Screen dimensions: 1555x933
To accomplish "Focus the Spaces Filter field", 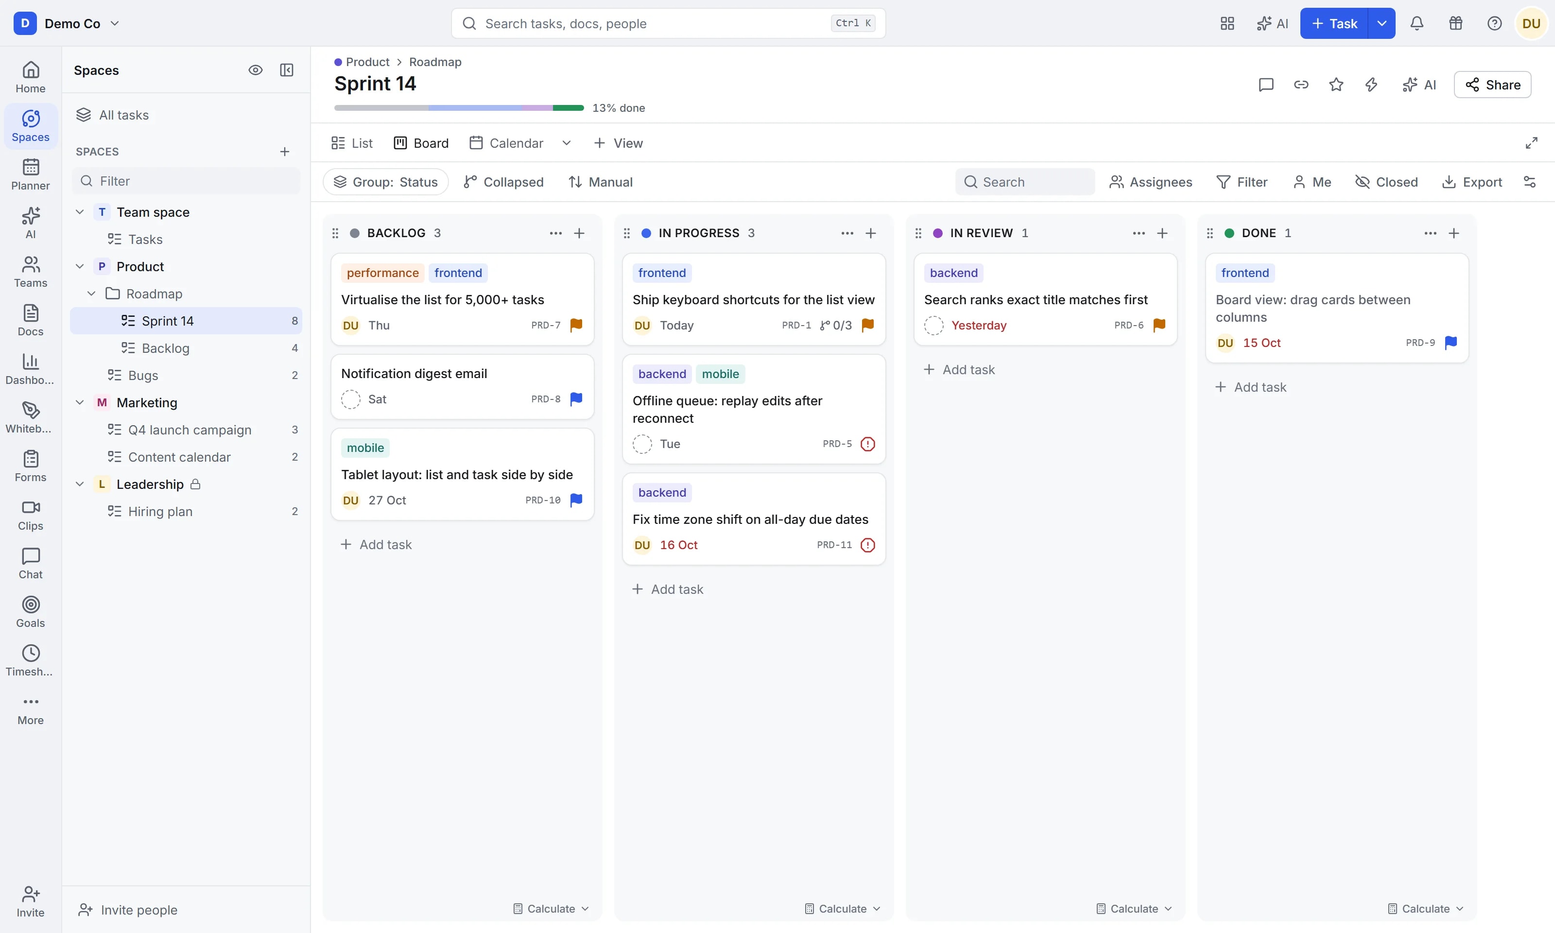I will (186, 181).
